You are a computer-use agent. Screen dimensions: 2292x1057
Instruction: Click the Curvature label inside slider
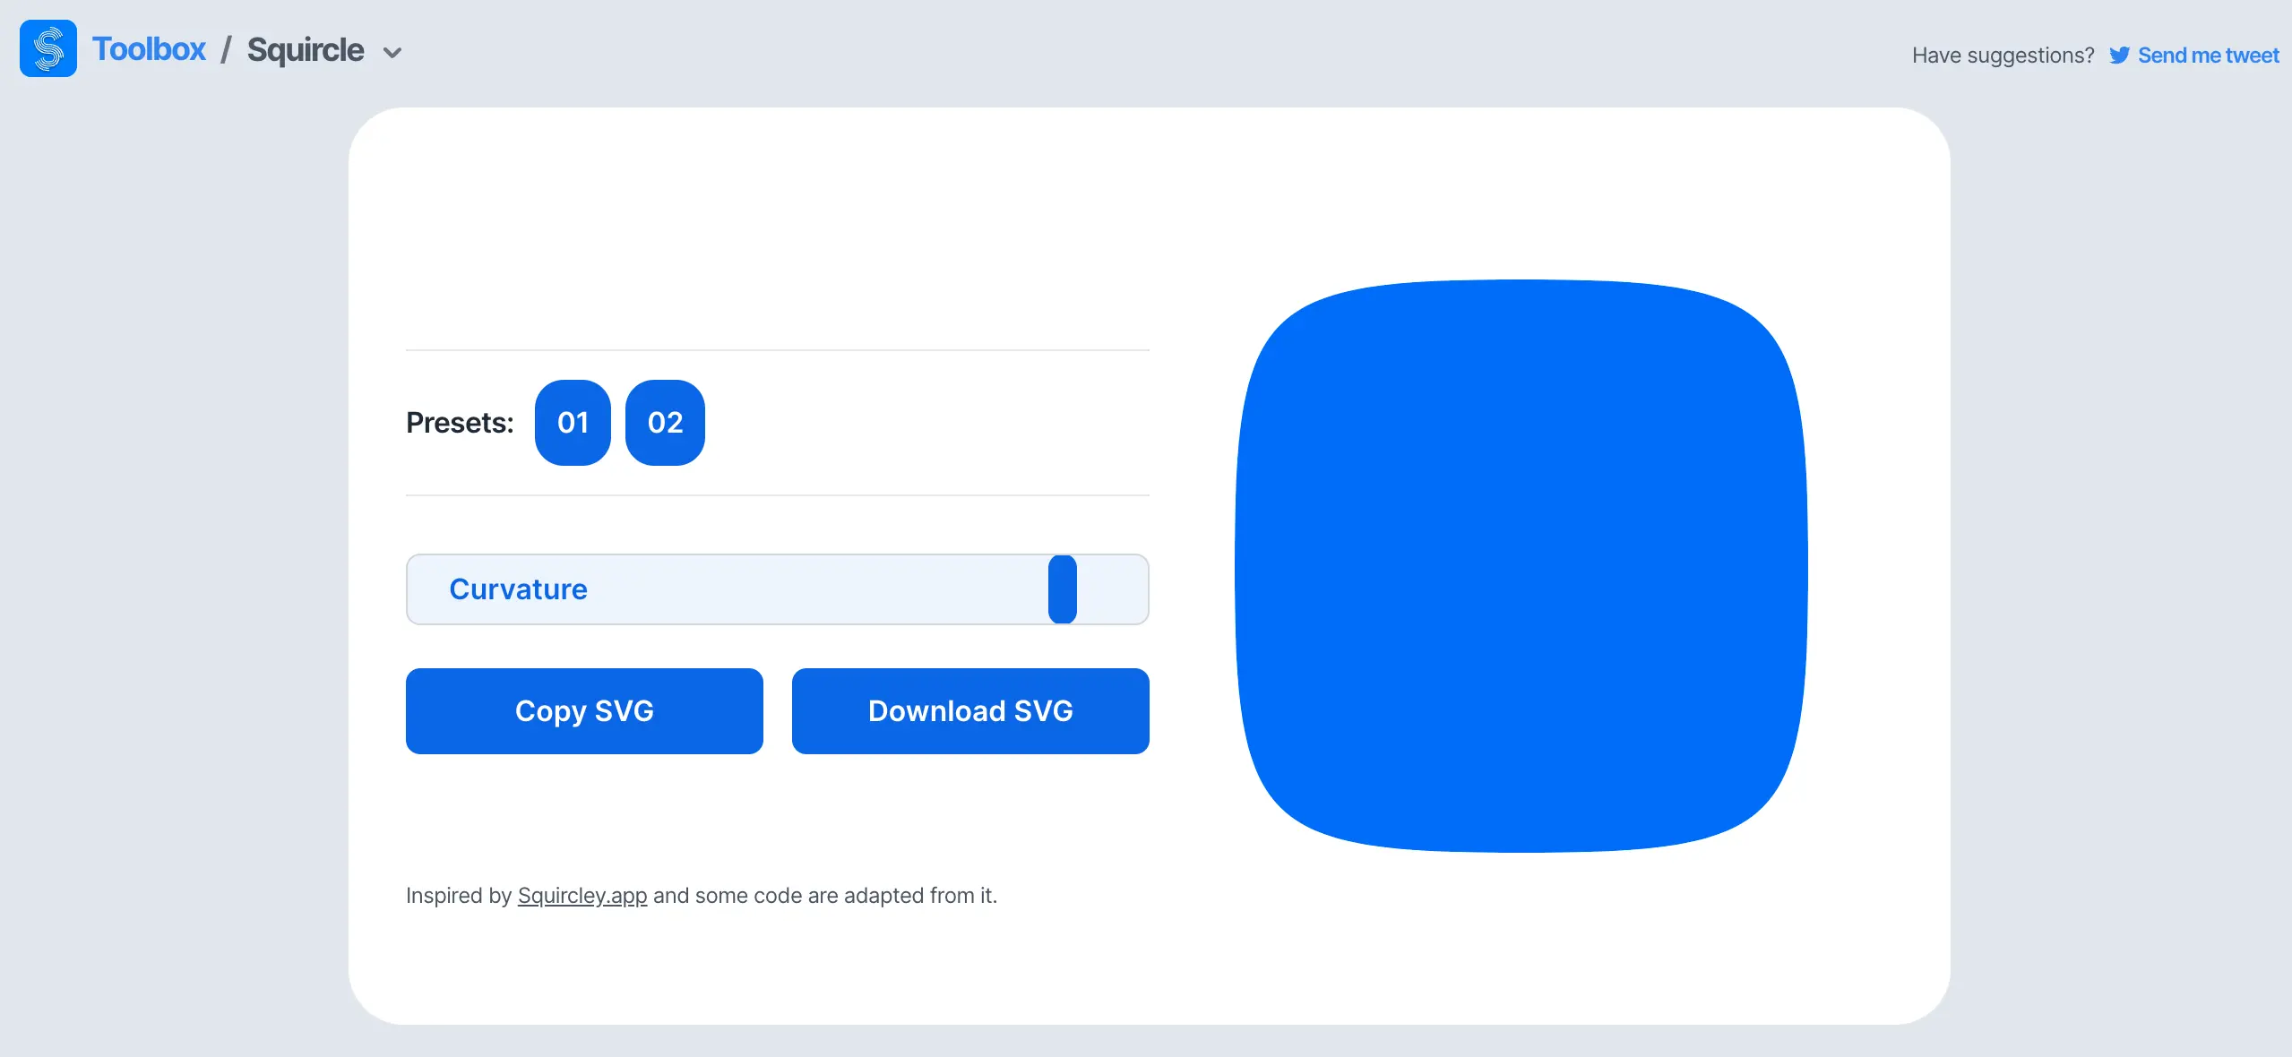coord(518,589)
